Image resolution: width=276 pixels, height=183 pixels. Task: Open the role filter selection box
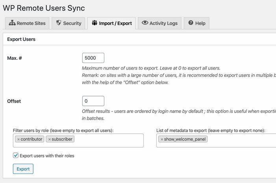[x=78, y=140]
